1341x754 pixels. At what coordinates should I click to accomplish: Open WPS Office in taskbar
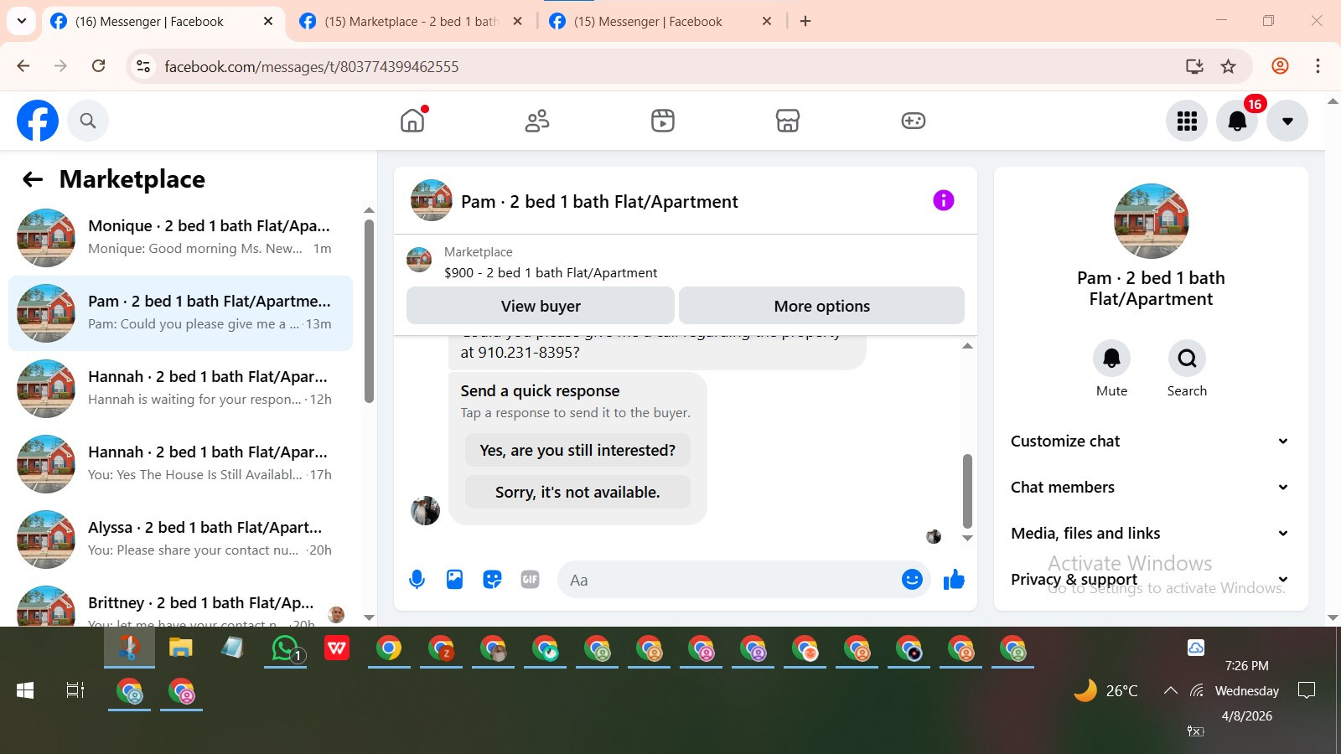[337, 648]
